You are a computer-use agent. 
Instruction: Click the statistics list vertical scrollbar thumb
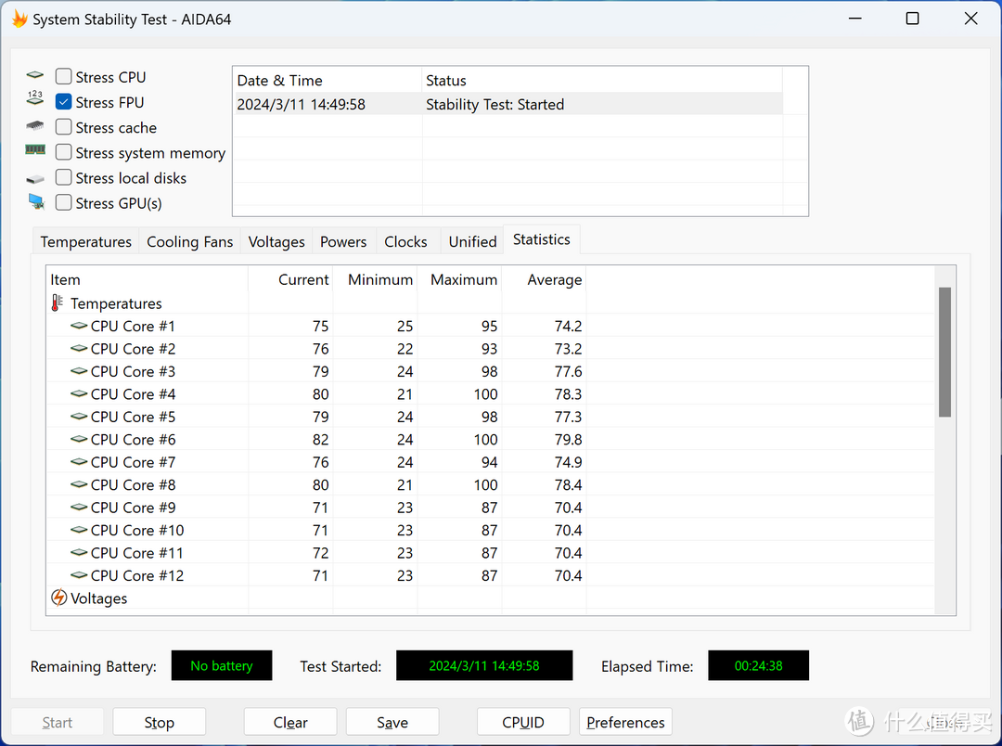[x=944, y=353]
